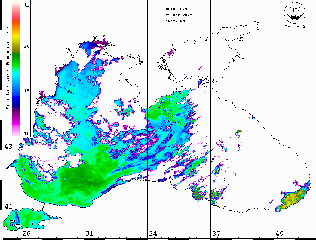Click the '18:22 GMT' time text

pos(176,21)
